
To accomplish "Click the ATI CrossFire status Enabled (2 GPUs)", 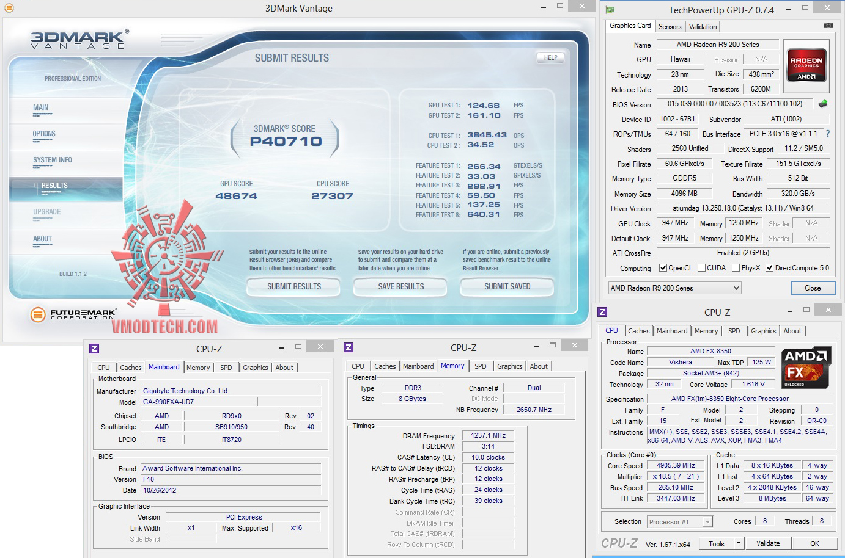I will 743,253.
